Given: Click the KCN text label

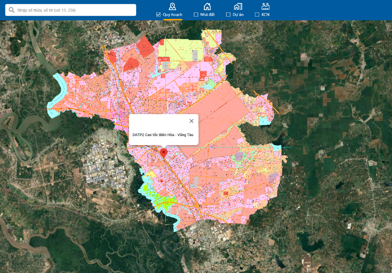Looking at the screenshot, I should (265, 15).
